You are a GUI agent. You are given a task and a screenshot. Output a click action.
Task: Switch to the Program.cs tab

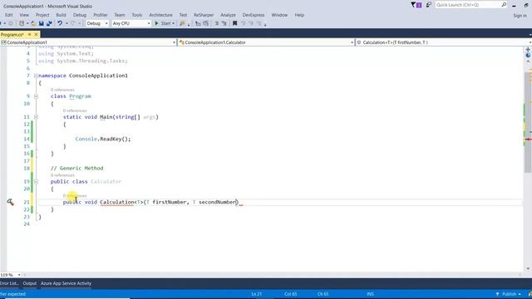click(12, 35)
